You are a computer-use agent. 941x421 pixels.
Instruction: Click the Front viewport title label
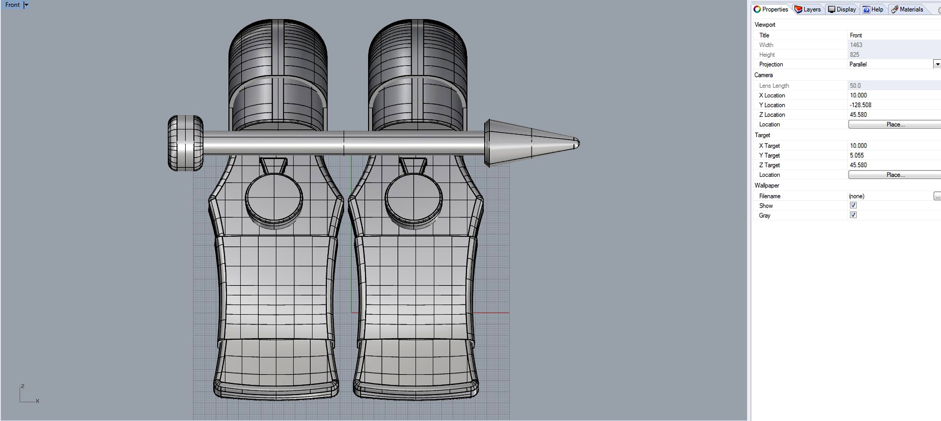click(12, 5)
